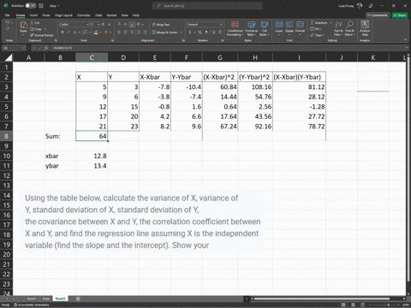The image size is (411, 308).
Task: Click the Cut scissors icon
Action: [x=32, y=22]
